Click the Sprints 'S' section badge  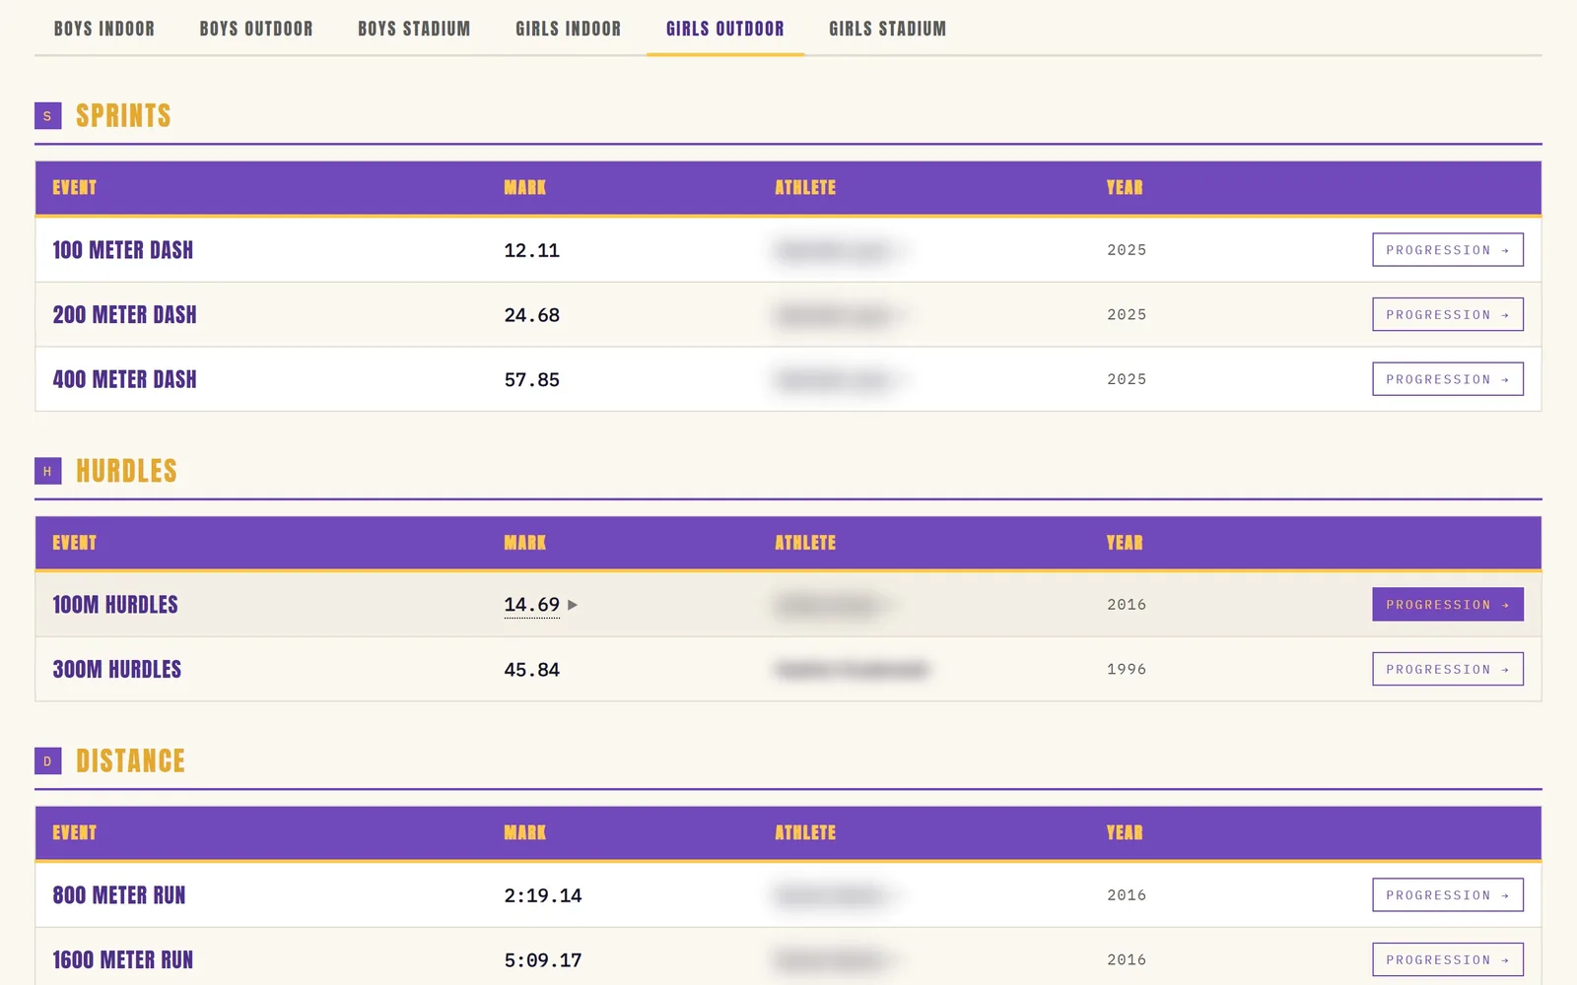pyautogui.click(x=47, y=116)
